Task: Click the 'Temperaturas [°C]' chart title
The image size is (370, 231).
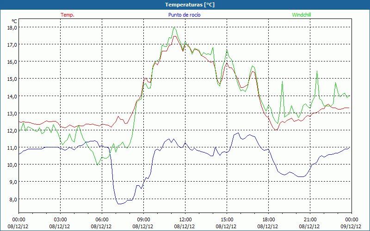Action: (190, 5)
